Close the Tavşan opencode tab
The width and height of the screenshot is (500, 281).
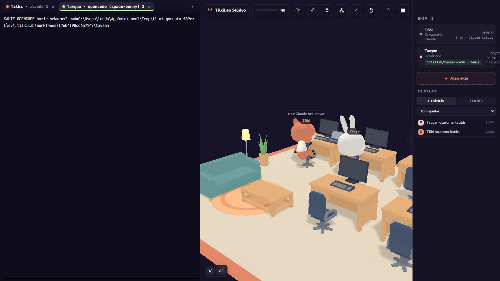(x=149, y=7)
